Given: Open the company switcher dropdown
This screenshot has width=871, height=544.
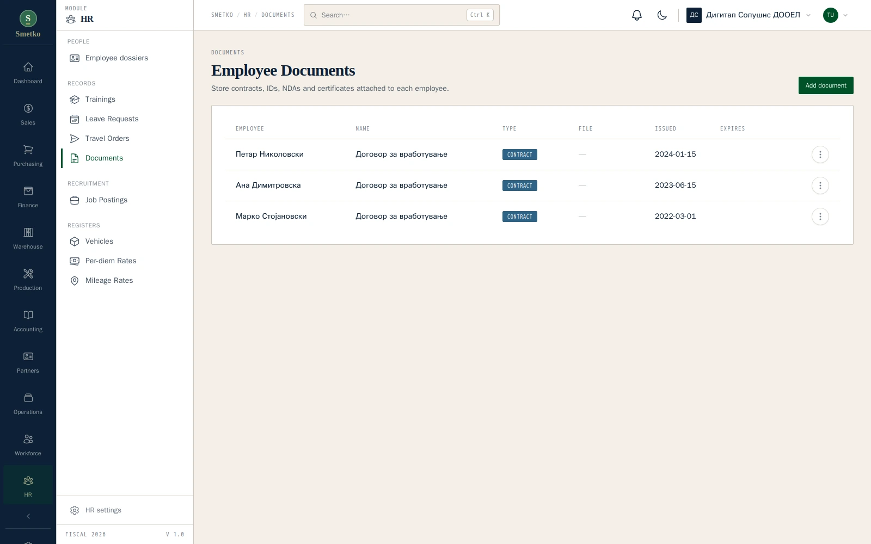Looking at the screenshot, I should click(x=749, y=15).
